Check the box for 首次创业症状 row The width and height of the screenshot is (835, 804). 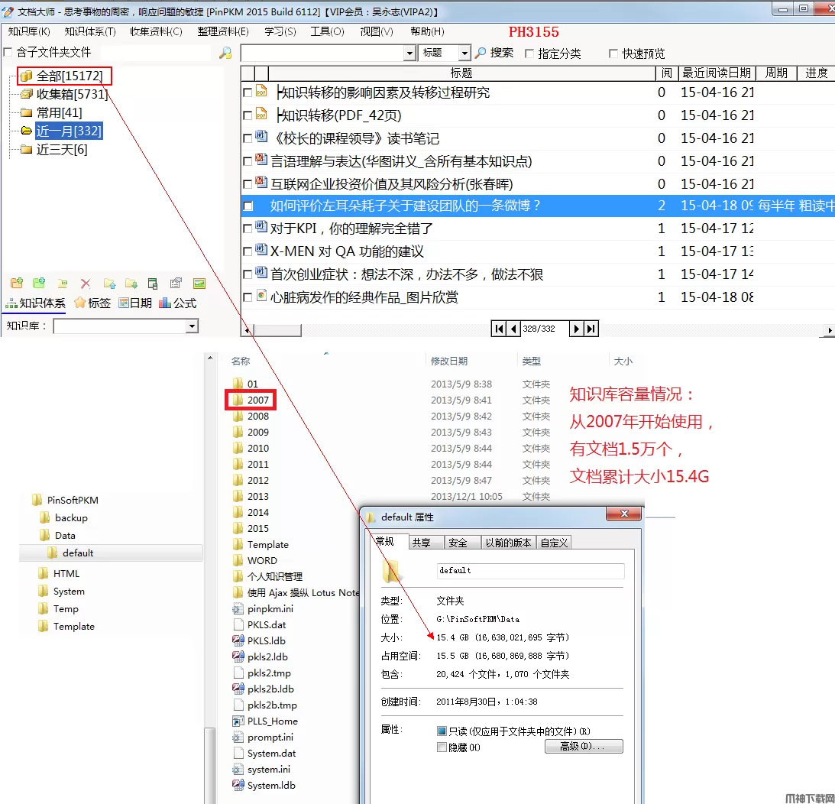pos(248,275)
